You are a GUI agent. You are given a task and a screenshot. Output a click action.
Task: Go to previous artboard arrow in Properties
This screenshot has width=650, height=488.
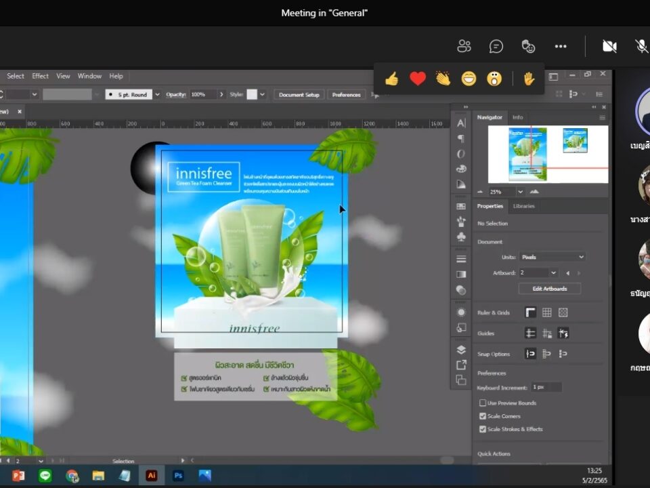(x=567, y=273)
